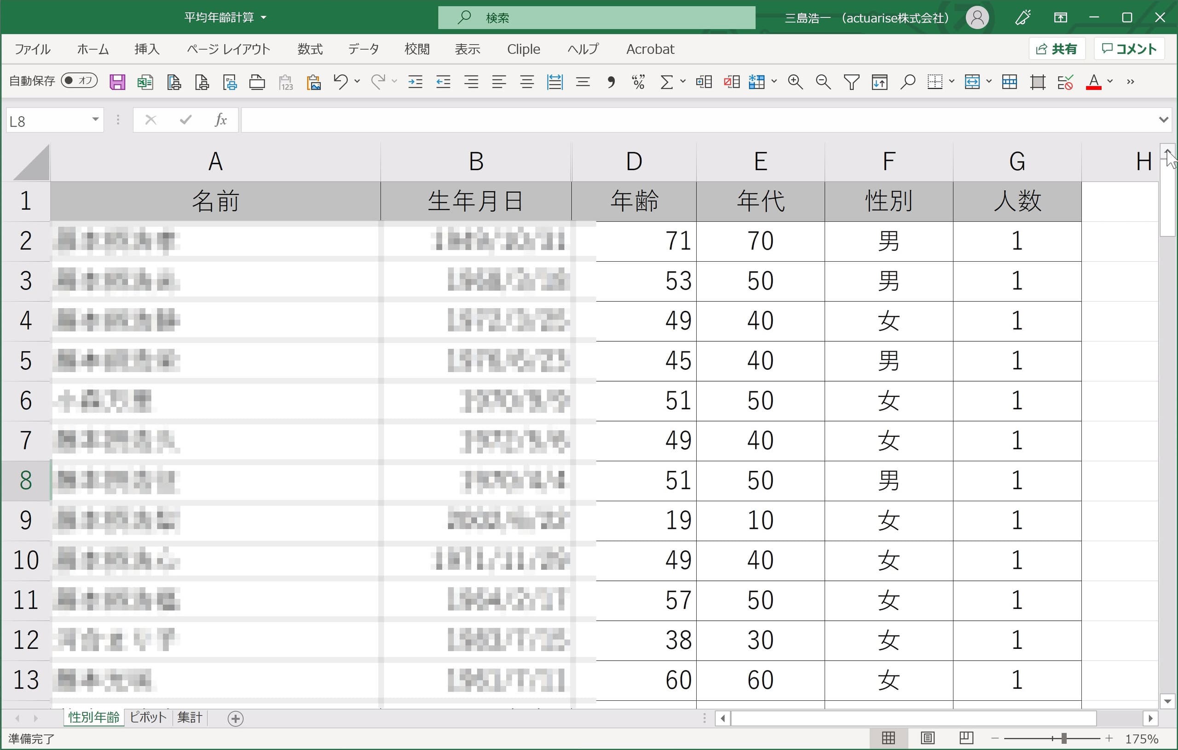
Task: Click the Filter funnel icon
Action: pyautogui.click(x=851, y=82)
